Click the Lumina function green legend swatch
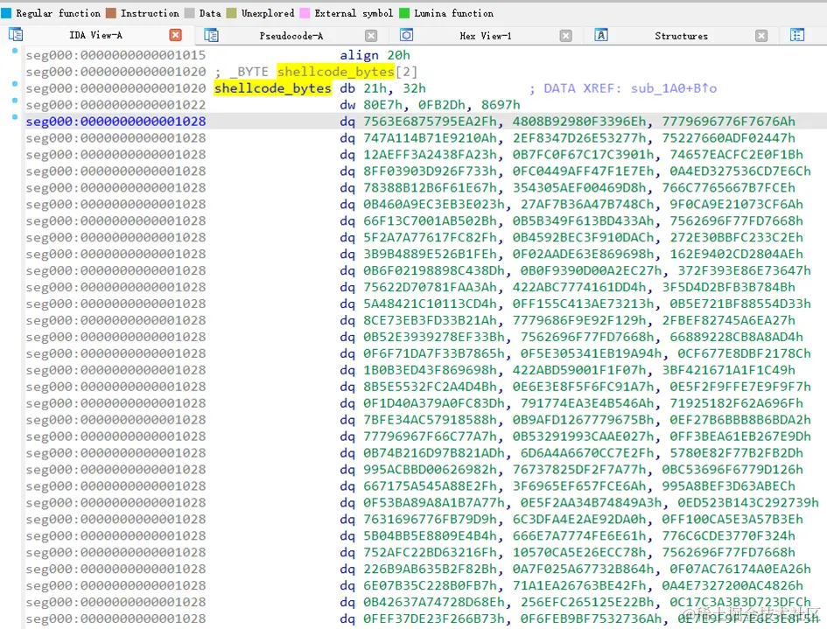The width and height of the screenshot is (827, 629). 404,13
